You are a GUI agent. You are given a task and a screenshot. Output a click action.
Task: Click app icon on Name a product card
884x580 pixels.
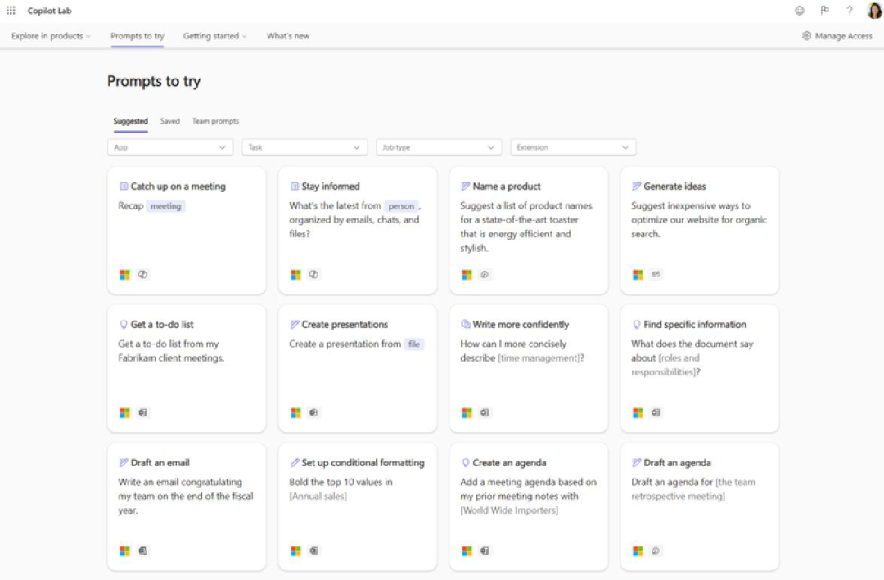coord(485,275)
